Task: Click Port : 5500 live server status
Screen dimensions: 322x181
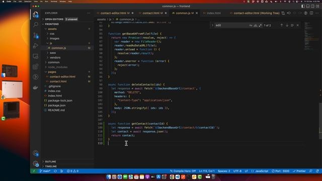Action: (x=281, y=171)
